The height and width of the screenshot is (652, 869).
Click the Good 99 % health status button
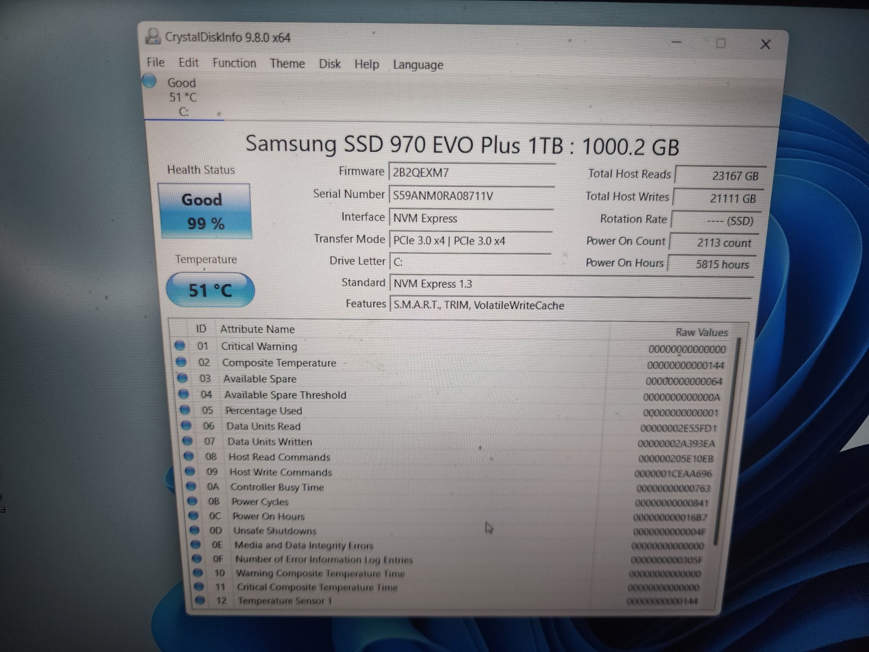coord(205,211)
